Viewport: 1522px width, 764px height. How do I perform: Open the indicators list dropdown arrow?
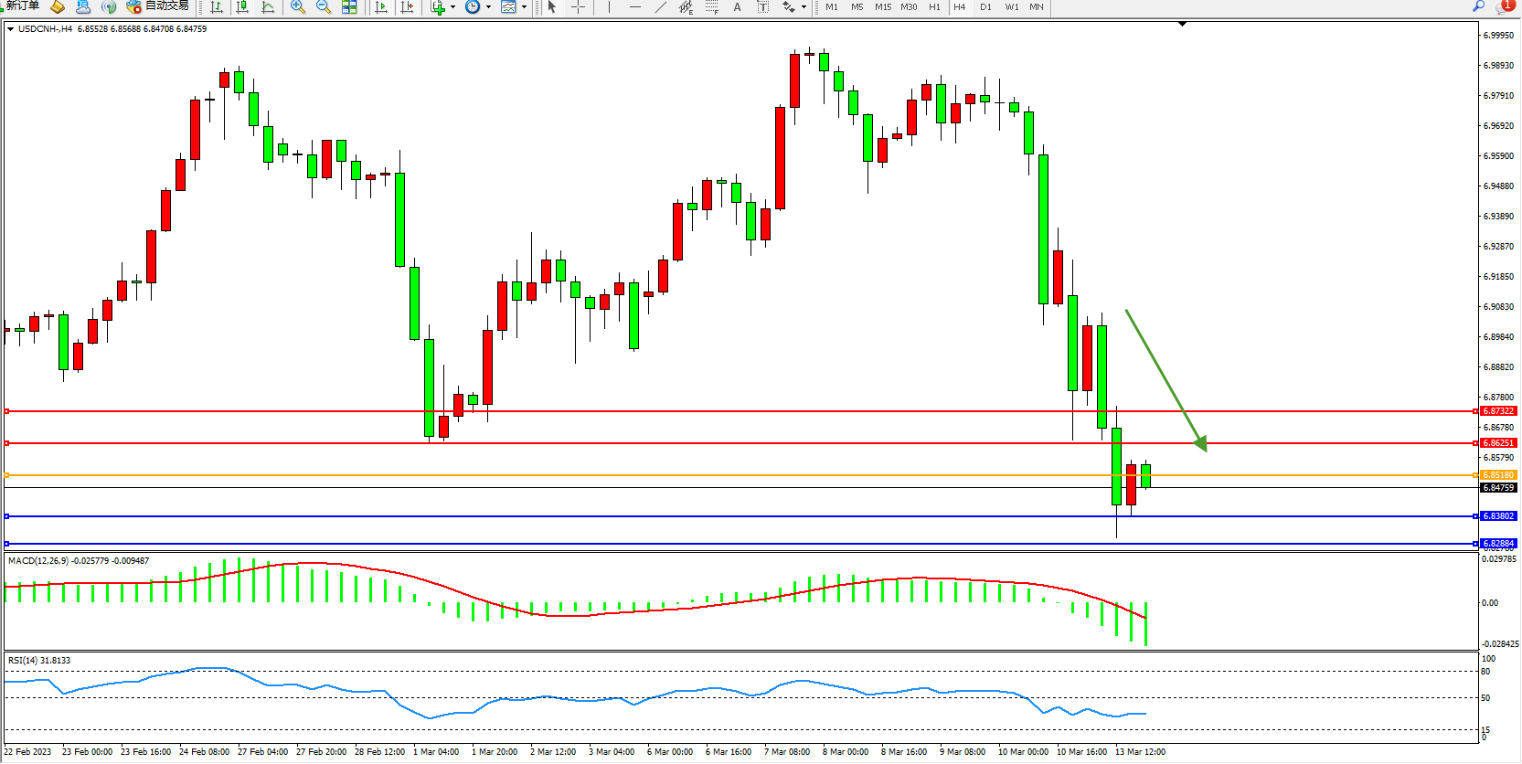(452, 7)
